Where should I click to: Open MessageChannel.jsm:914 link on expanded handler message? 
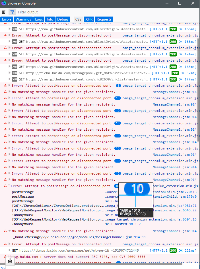[x=174, y=231]
